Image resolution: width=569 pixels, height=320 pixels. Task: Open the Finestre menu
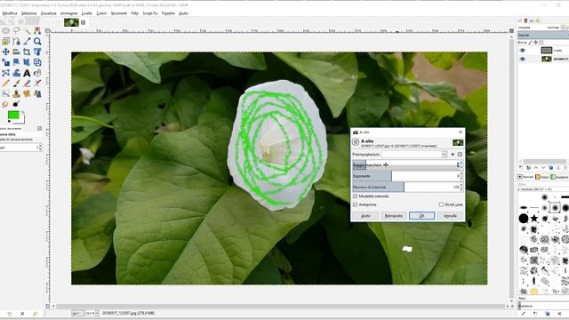(x=168, y=13)
